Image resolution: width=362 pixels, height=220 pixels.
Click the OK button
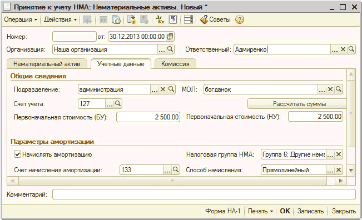click(x=285, y=211)
